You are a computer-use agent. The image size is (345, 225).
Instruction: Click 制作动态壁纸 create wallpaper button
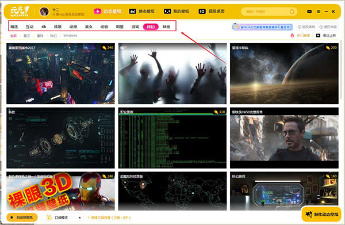click(321, 214)
